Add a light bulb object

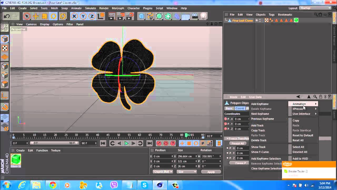click(x=204, y=16)
